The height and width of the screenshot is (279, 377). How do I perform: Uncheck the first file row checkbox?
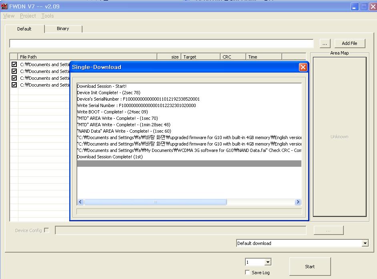14,65
